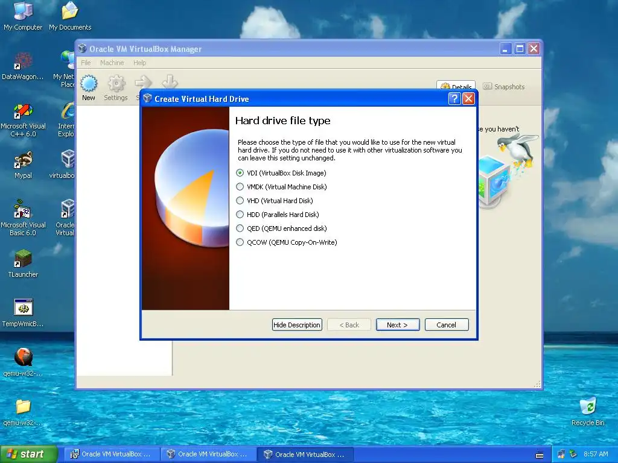Click the network computers tray icon
The height and width of the screenshot is (463, 618).
[x=561, y=455]
